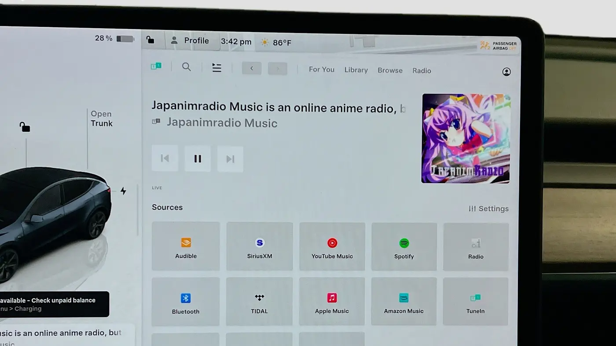Screen dimensions: 616x346
Task: Open charging via the lightning bolt icon
Action: click(x=123, y=191)
